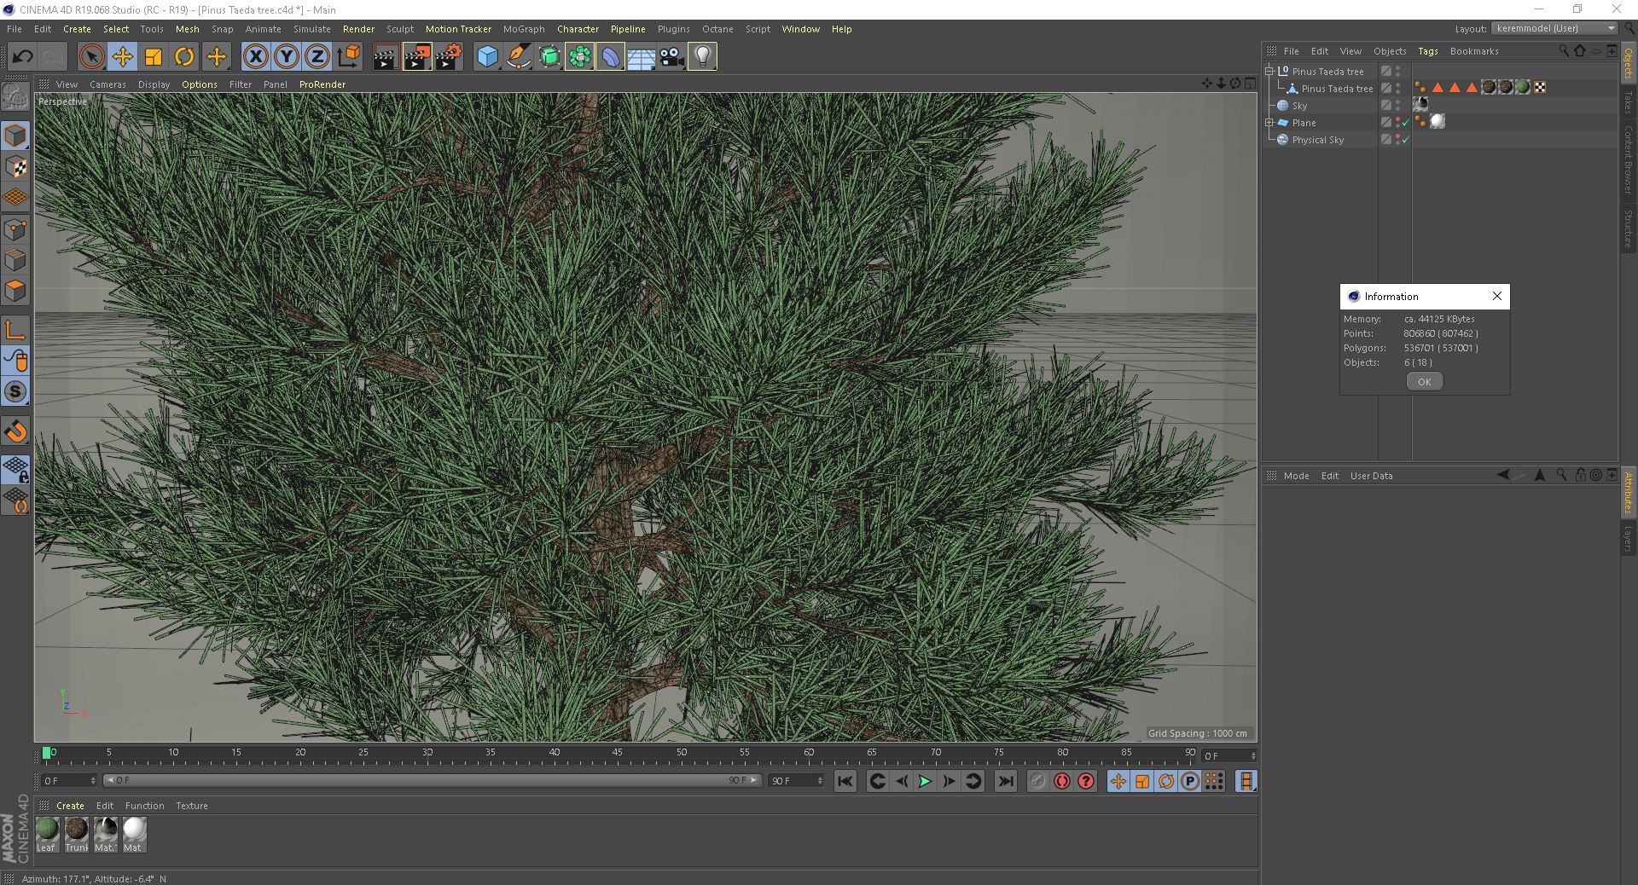Open the viewport Cameras menu
This screenshot has height=885, width=1638.
107,84
